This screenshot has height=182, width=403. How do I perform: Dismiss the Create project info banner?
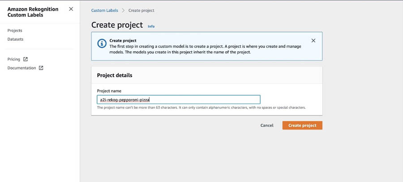(313, 41)
